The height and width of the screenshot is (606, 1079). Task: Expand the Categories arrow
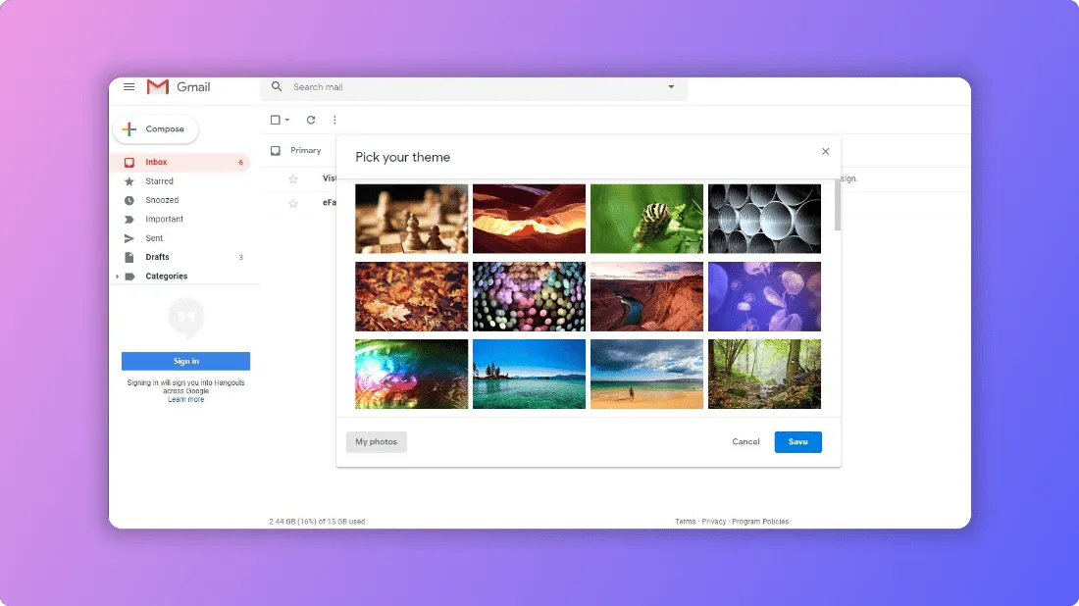click(x=117, y=277)
